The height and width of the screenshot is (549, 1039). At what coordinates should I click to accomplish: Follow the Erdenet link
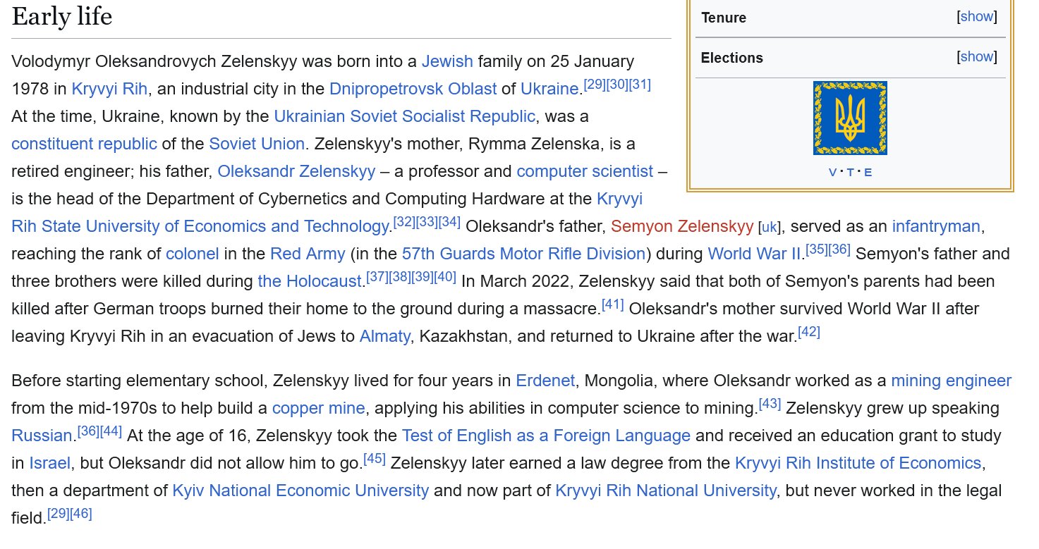[x=545, y=381]
